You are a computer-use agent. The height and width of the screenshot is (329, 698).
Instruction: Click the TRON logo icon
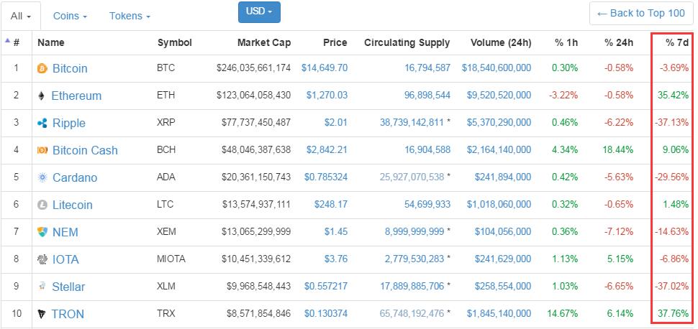tap(42, 315)
